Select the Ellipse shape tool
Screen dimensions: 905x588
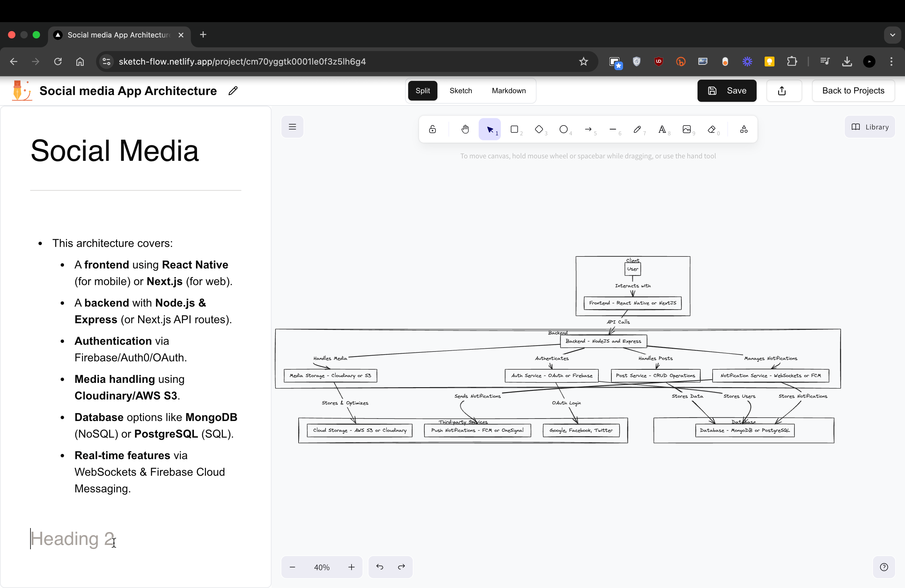pyautogui.click(x=564, y=129)
